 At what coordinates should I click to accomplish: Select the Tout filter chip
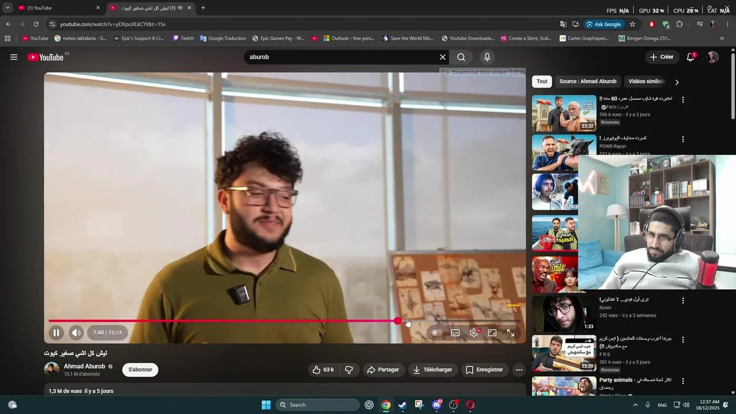(x=542, y=82)
